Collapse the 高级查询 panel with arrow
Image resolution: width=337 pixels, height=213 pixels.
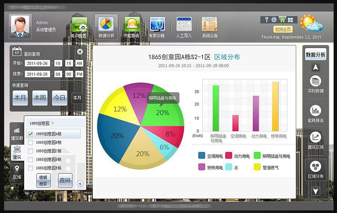click(x=80, y=52)
